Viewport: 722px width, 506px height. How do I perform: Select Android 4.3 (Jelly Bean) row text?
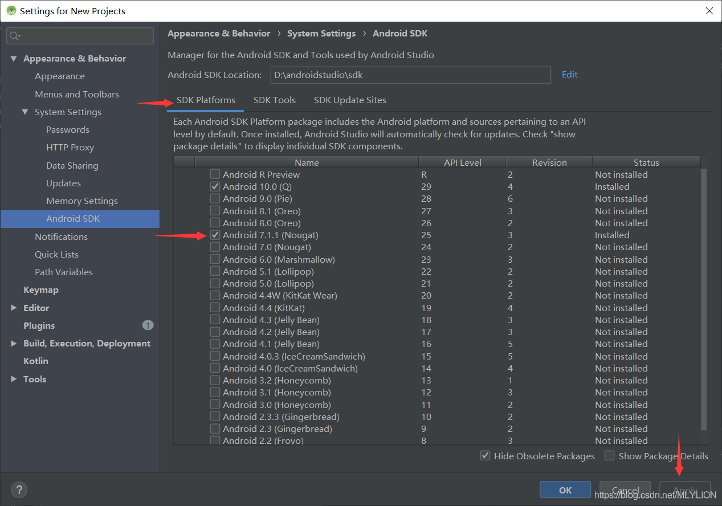coord(271,320)
